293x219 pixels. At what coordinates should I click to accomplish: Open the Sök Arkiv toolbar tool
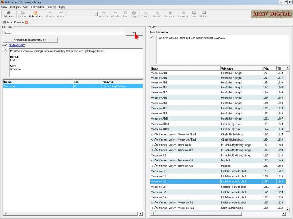tap(9, 15)
